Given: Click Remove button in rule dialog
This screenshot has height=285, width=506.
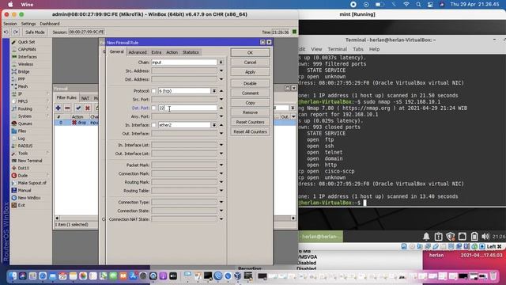Looking at the screenshot, I should (250, 112).
